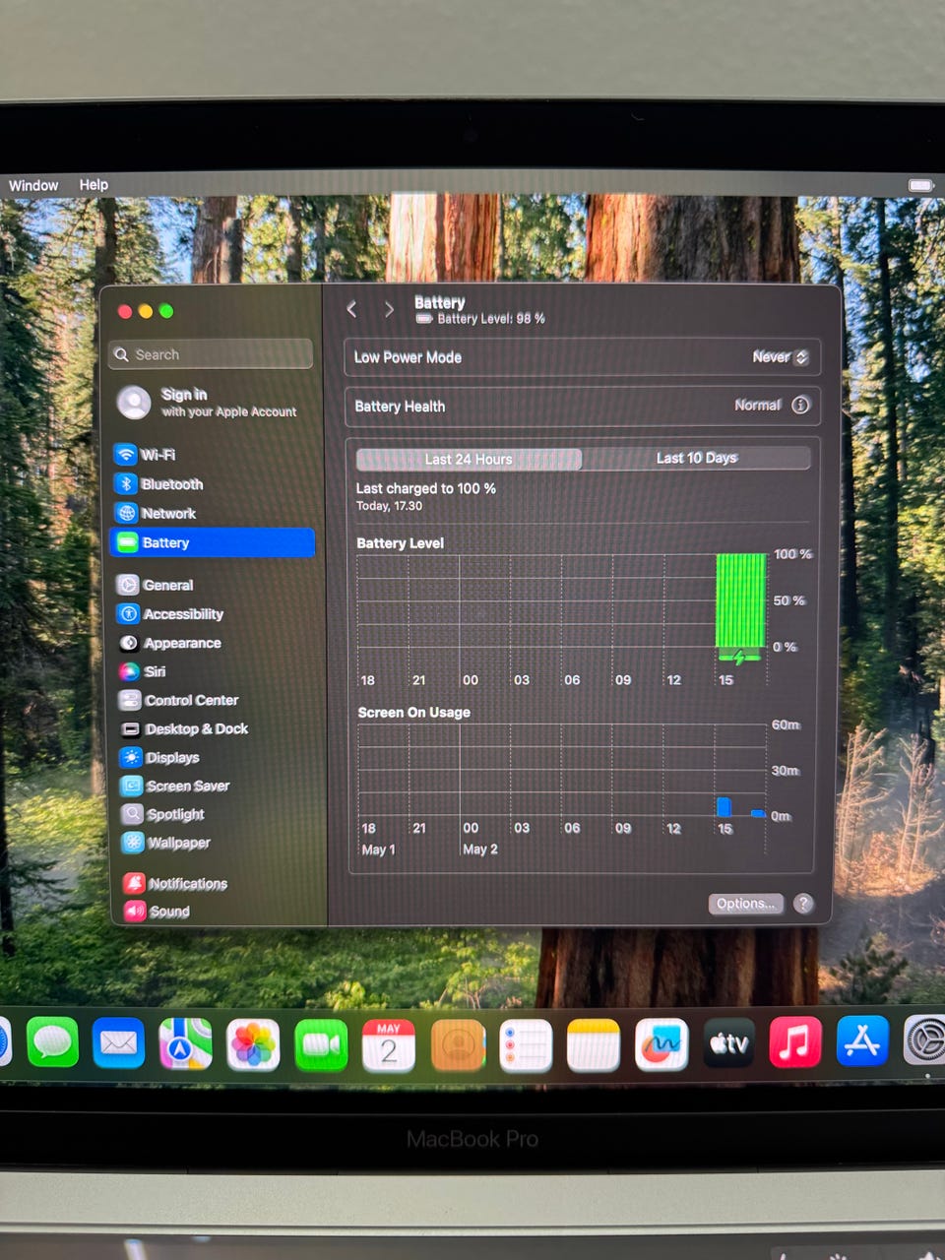Open FaceTime from the Dock
The width and height of the screenshot is (945, 1260).
point(321,1045)
